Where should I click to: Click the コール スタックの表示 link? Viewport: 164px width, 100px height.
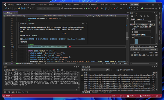(x=42, y=39)
